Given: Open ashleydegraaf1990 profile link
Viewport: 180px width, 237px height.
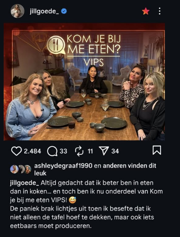Looking at the screenshot, I should coord(63,166).
